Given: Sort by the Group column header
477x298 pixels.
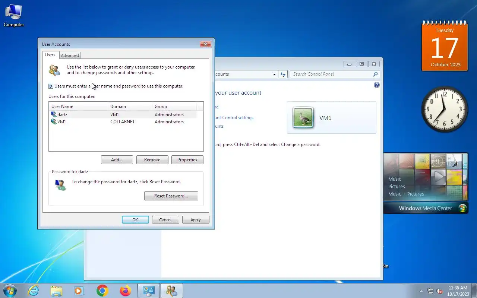Looking at the screenshot, I should [x=174, y=106].
